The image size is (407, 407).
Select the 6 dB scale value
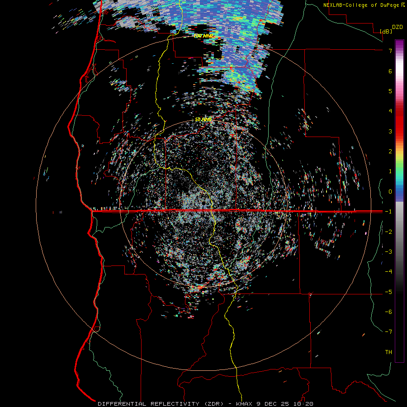point(390,71)
